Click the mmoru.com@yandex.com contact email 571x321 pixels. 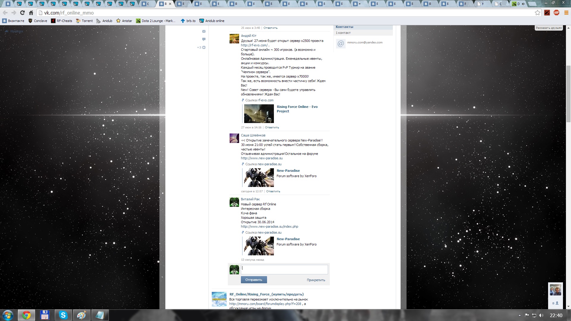tap(365, 43)
